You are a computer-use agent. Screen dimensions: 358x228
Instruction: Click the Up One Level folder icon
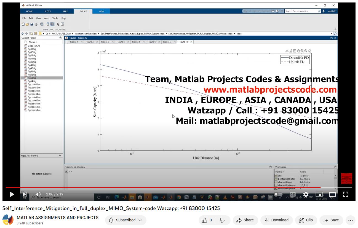click(31, 34)
